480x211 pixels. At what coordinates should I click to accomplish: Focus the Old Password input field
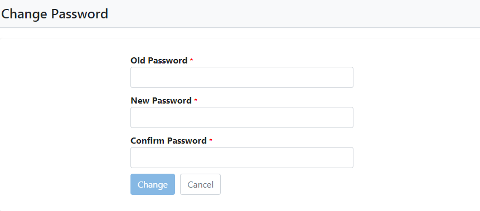[242, 77]
